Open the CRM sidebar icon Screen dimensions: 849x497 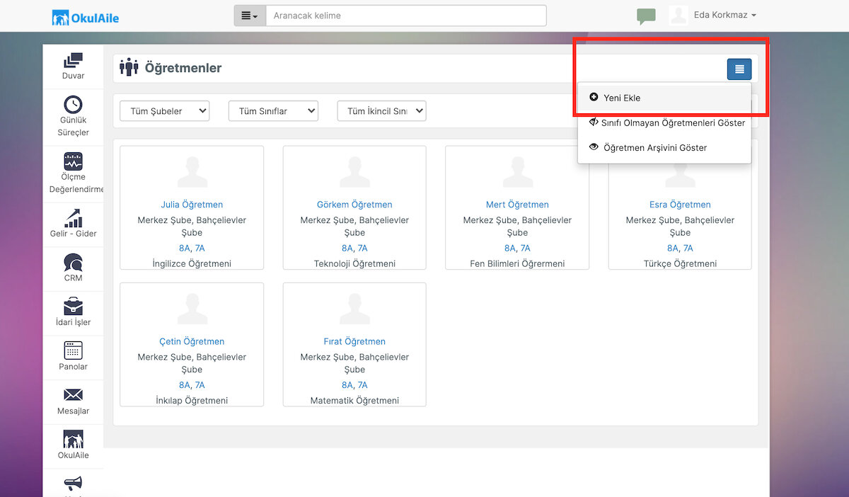coord(73,263)
